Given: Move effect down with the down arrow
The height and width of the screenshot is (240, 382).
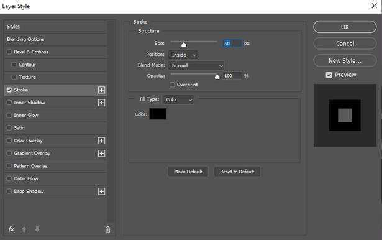Looking at the screenshot, I should [37, 229].
